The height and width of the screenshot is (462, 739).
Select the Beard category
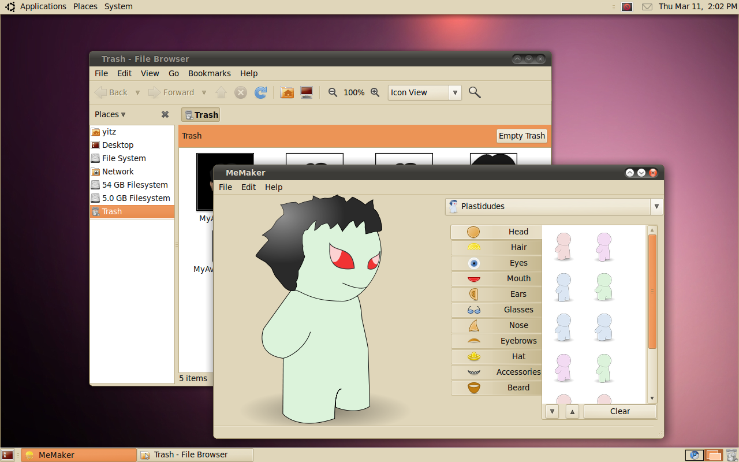point(497,388)
